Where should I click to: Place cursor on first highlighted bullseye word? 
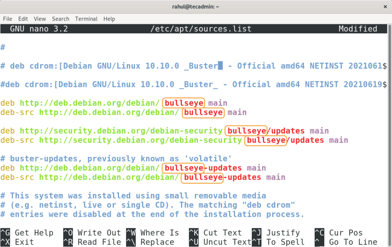pyautogui.click(x=184, y=103)
